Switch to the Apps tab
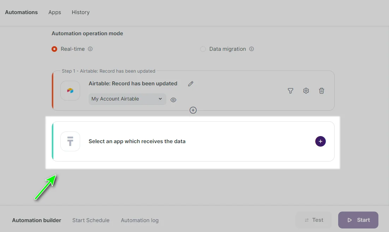 54,12
